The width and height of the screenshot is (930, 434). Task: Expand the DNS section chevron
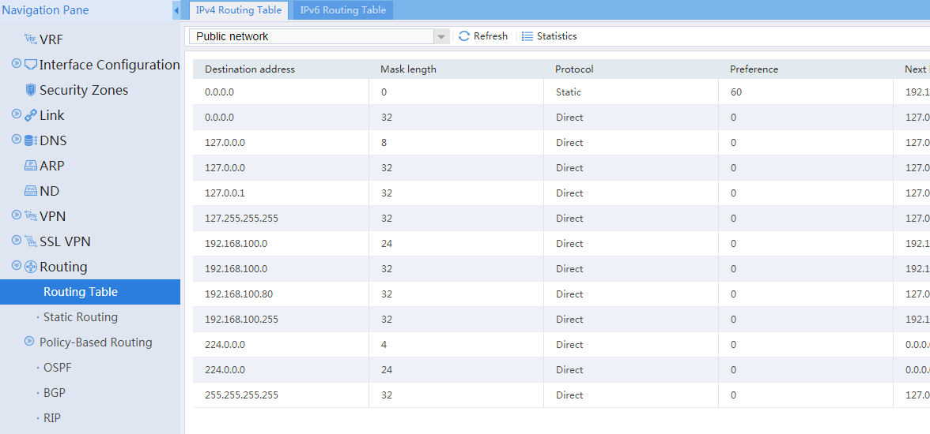click(x=17, y=140)
